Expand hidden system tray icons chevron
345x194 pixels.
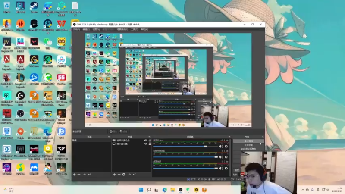(303, 190)
